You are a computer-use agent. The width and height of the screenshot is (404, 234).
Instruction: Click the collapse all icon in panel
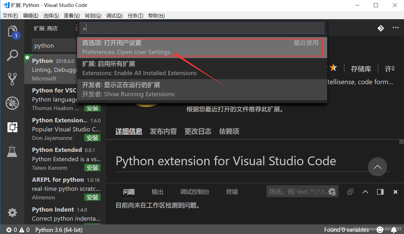click(x=350, y=192)
